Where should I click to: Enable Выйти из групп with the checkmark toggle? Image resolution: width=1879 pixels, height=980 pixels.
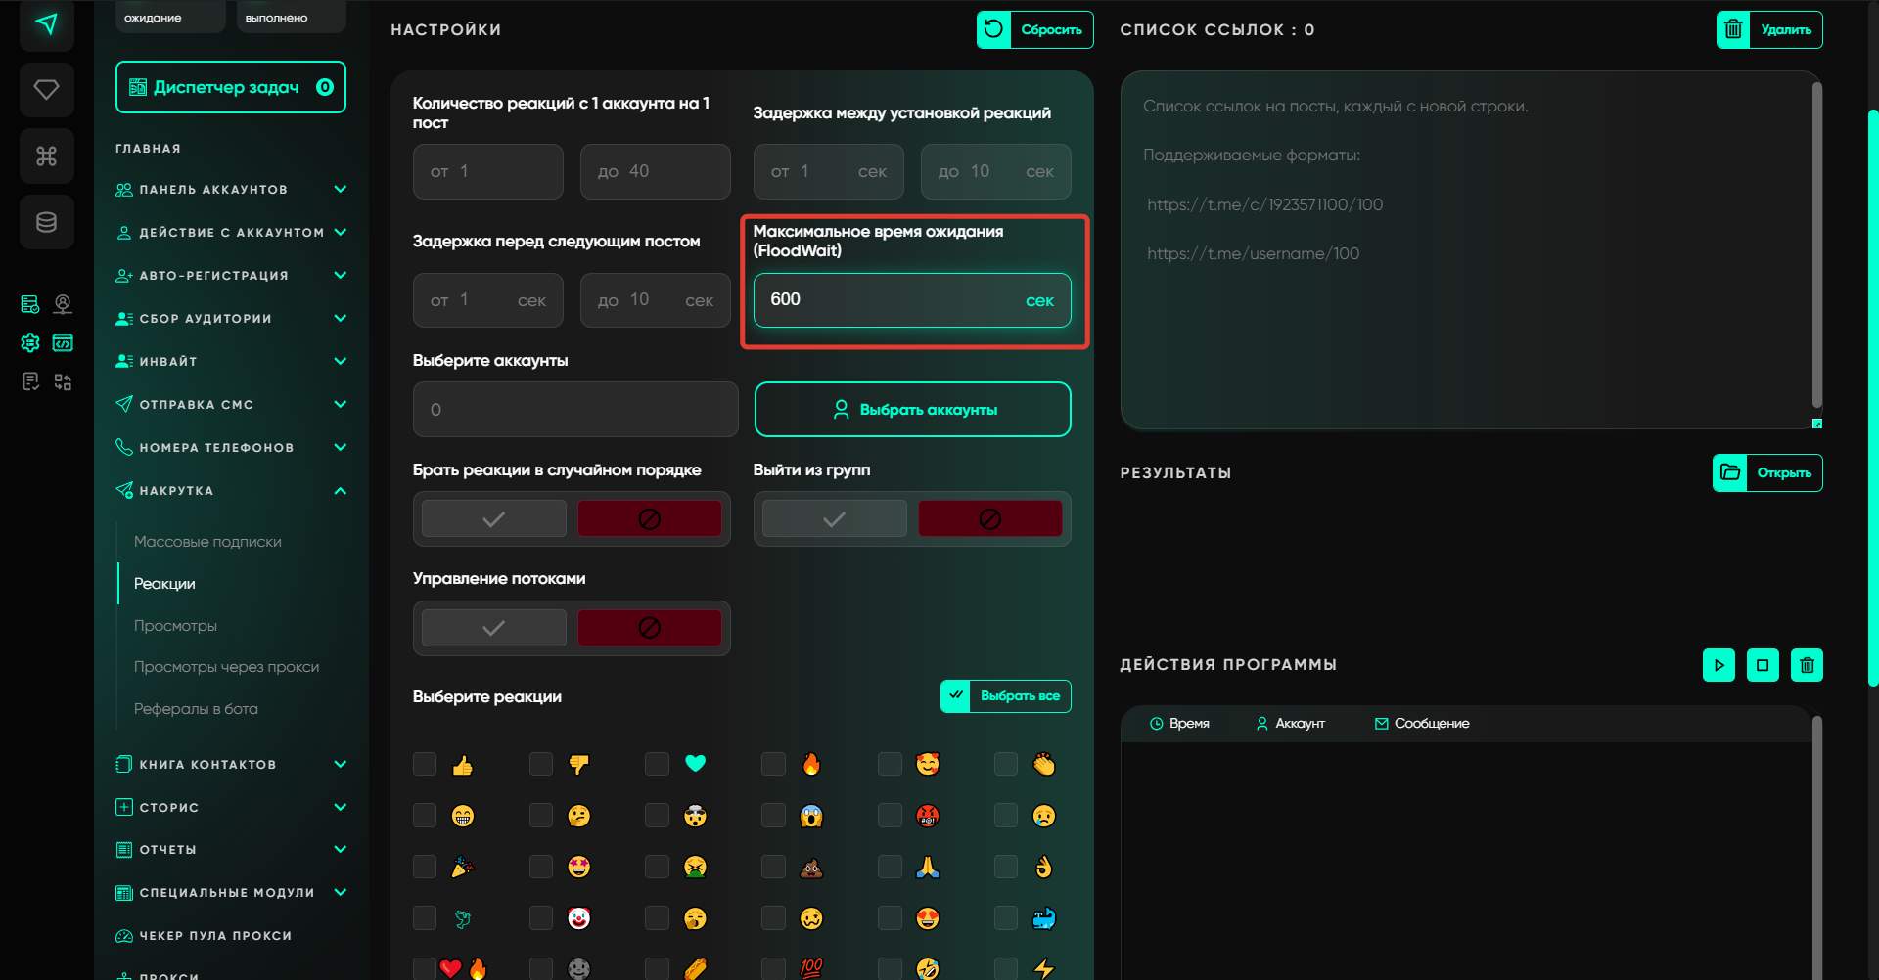click(834, 519)
